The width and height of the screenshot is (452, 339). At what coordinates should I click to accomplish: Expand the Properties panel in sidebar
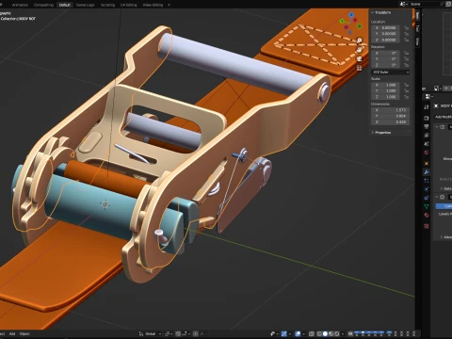(381, 133)
